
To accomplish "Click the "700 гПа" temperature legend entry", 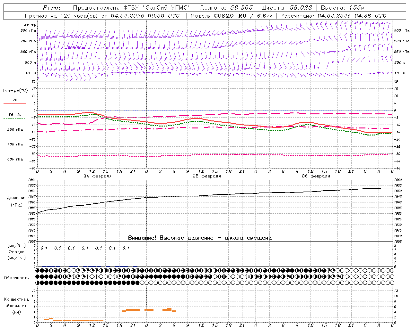I will (x=15, y=144).
